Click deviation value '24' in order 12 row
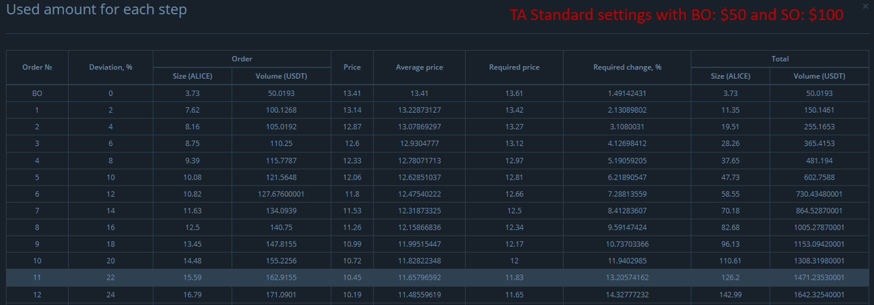874x305 pixels. [x=110, y=294]
